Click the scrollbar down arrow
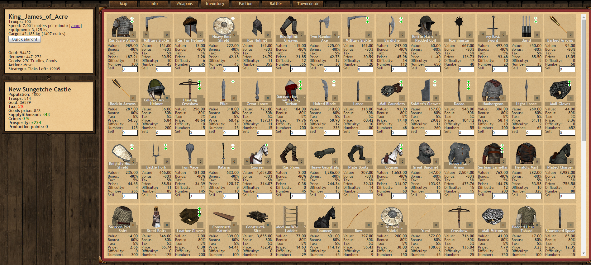Viewport: 591px width, 265px height. 584,253
